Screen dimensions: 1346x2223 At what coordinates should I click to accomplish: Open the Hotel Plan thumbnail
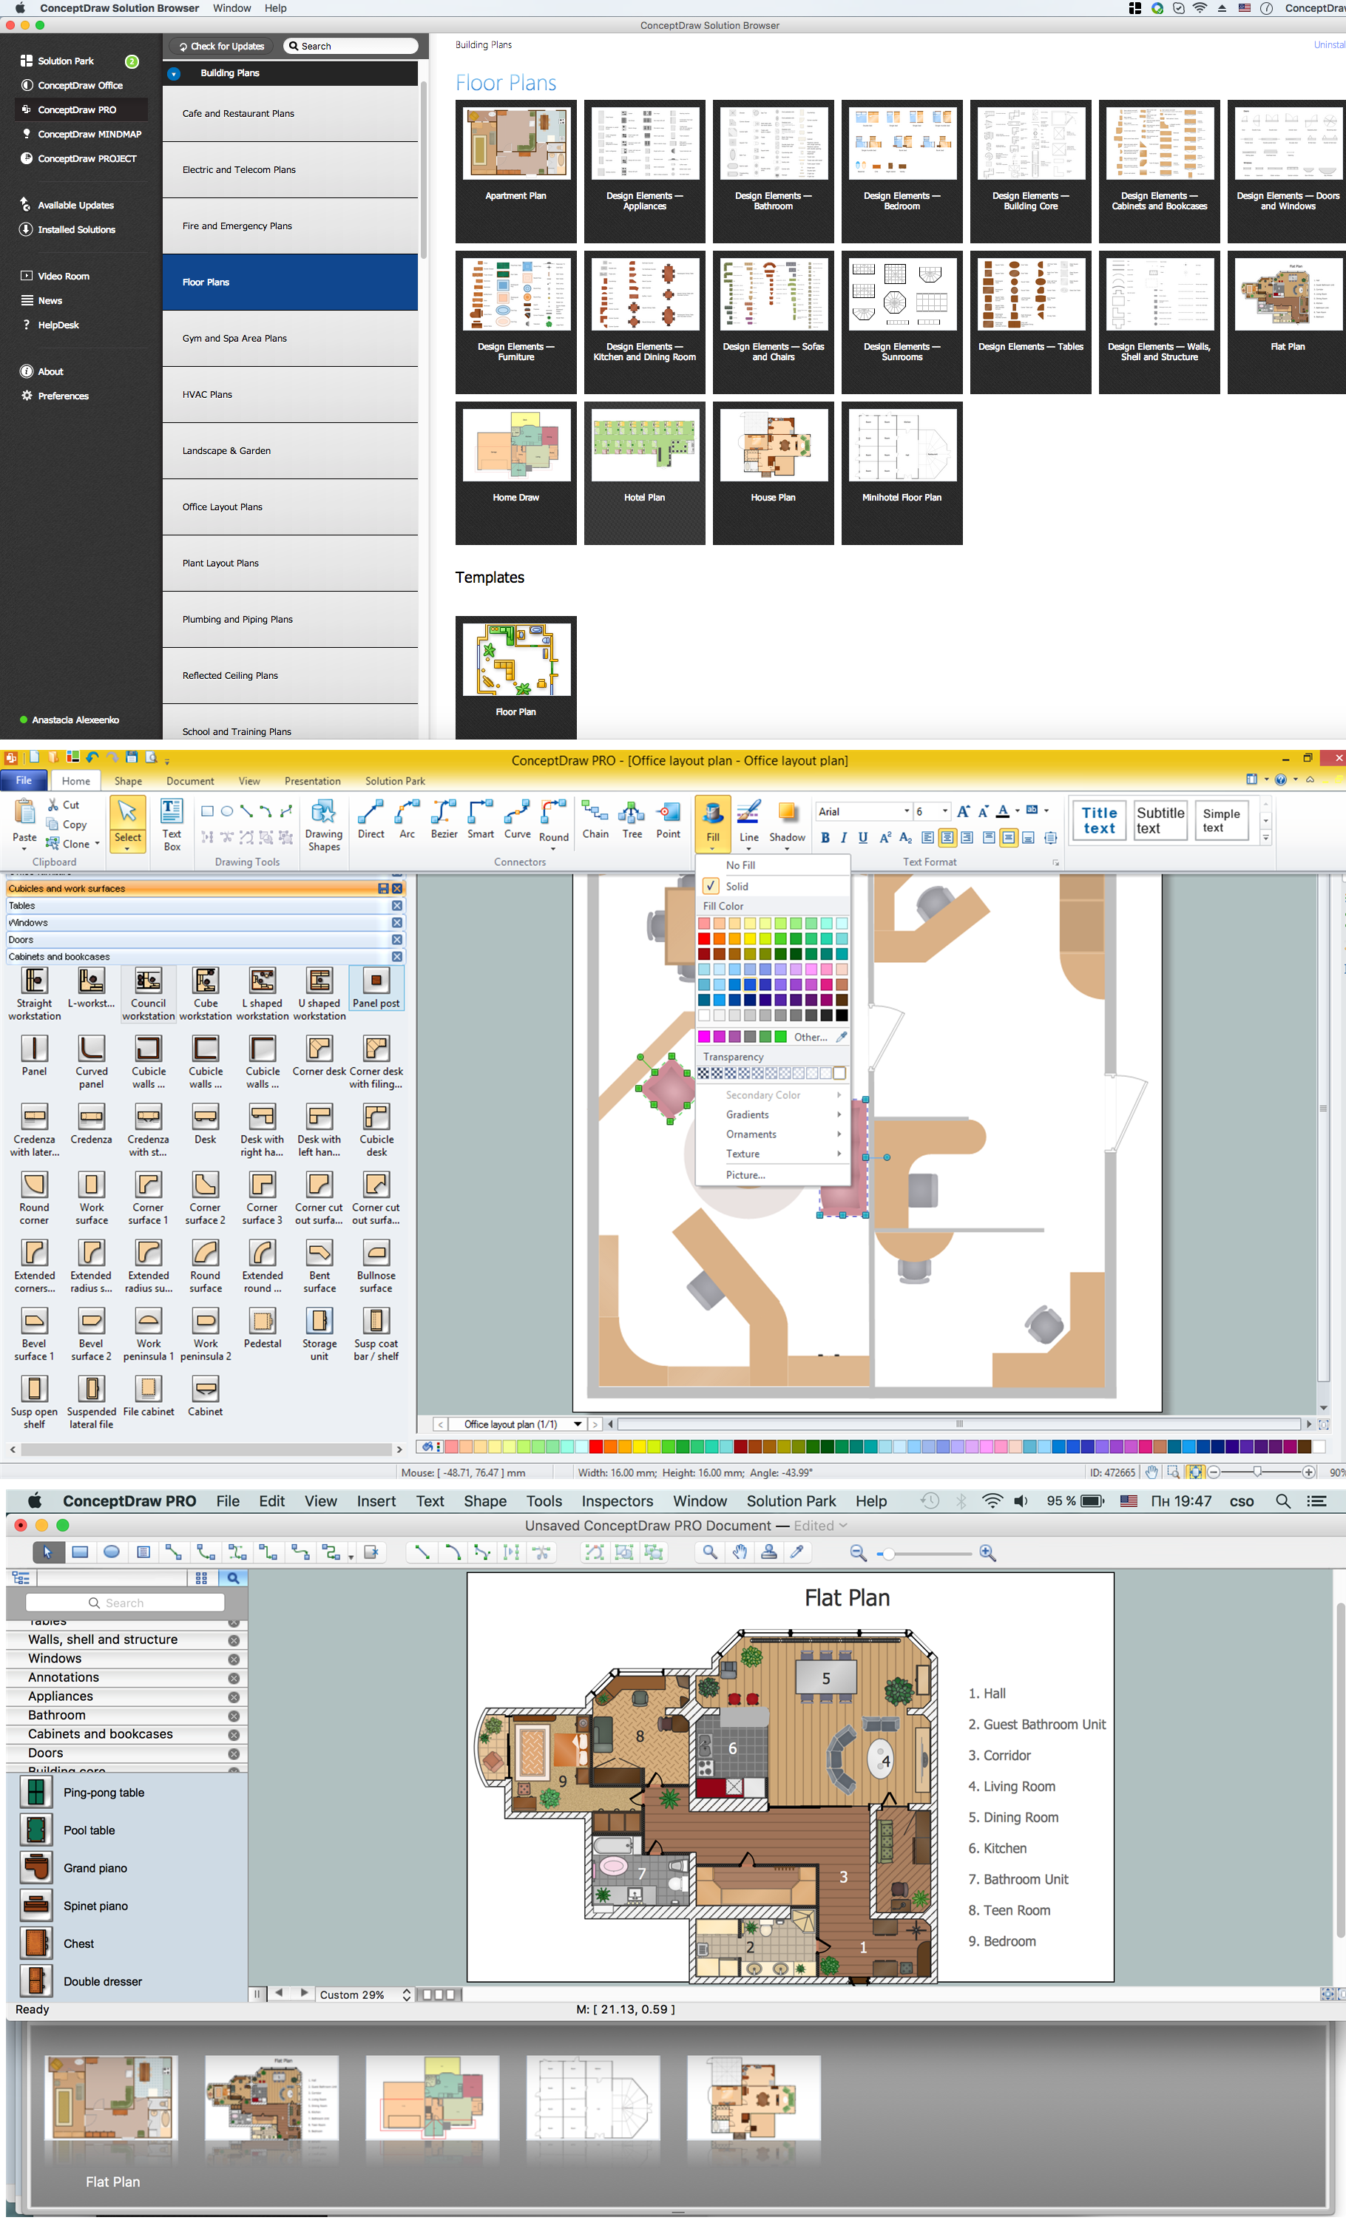pyautogui.click(x=644, y=472)
